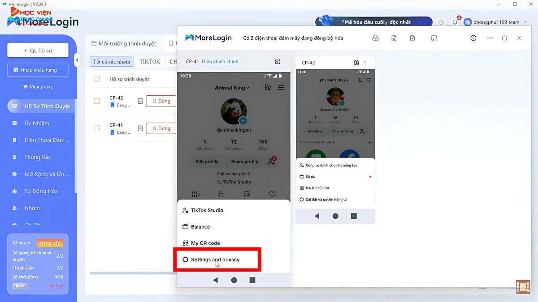Click the Dừng button for CP-42

click(x=161, y=101)
